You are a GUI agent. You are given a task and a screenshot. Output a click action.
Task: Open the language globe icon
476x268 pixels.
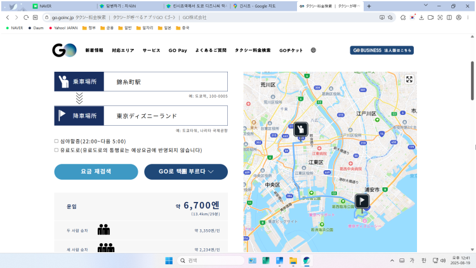point(314,50)
